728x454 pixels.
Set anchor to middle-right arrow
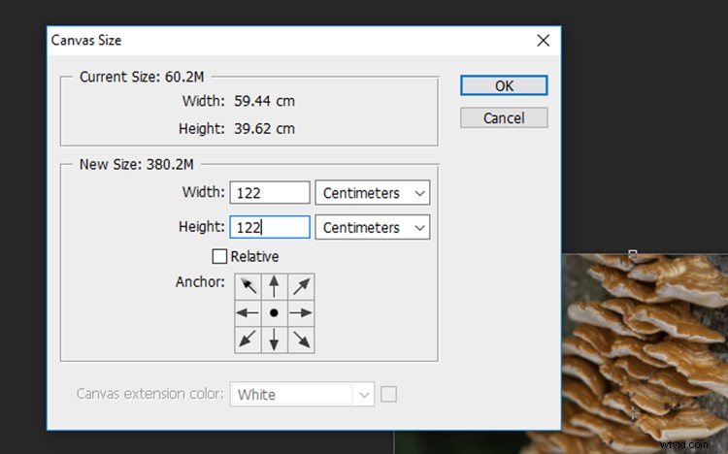(301, 312)
